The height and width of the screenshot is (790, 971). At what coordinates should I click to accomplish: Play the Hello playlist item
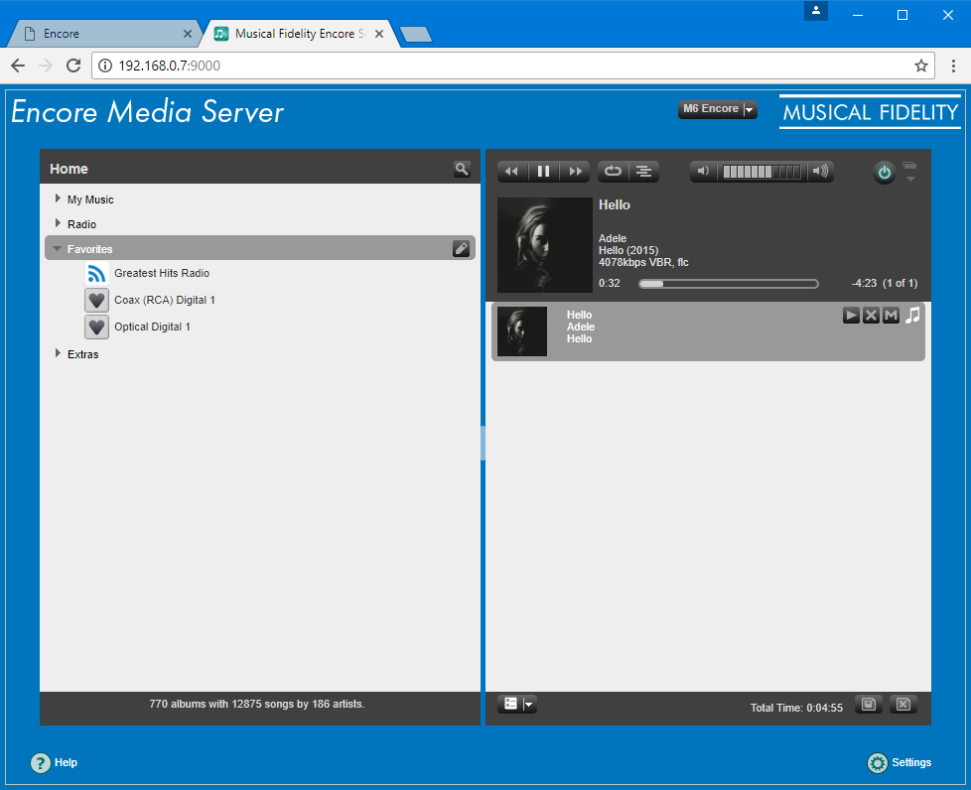point(852,316)
